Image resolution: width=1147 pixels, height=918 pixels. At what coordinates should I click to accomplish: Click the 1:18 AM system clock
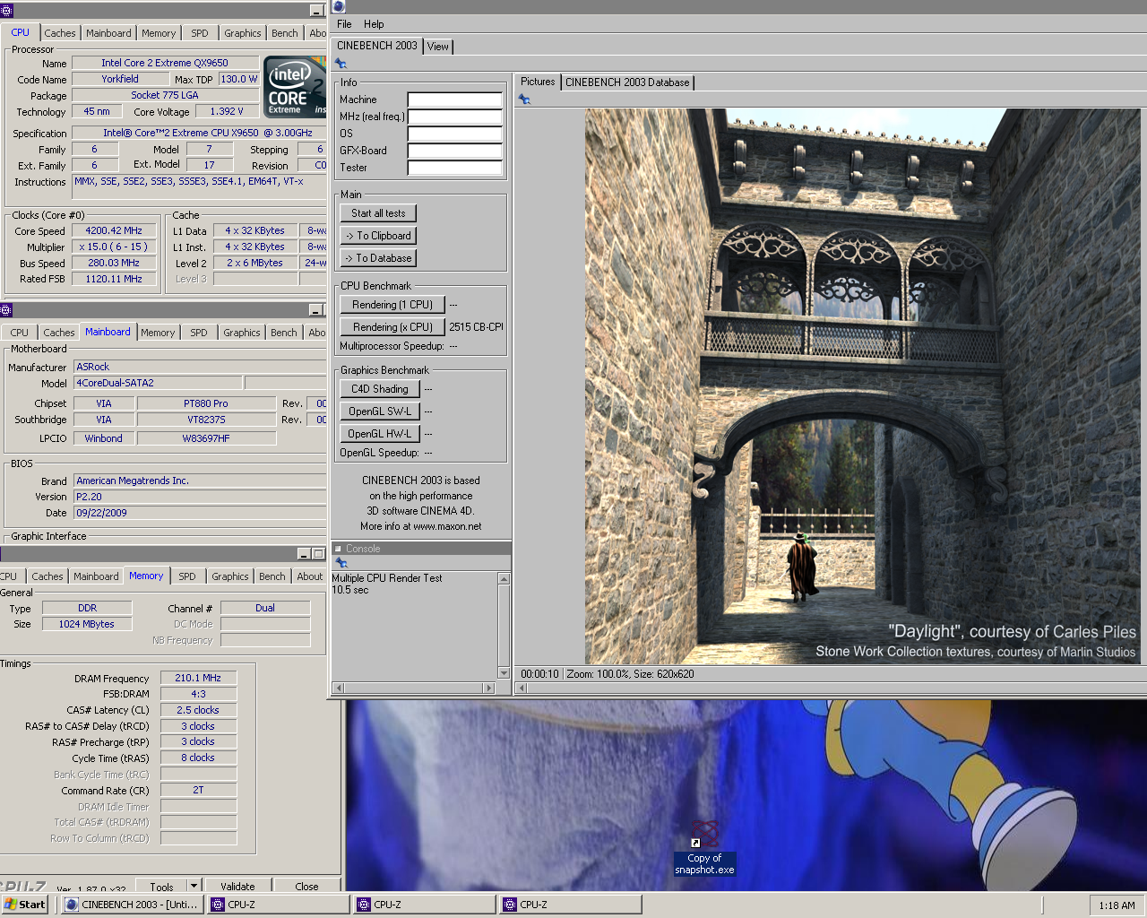1117,905
